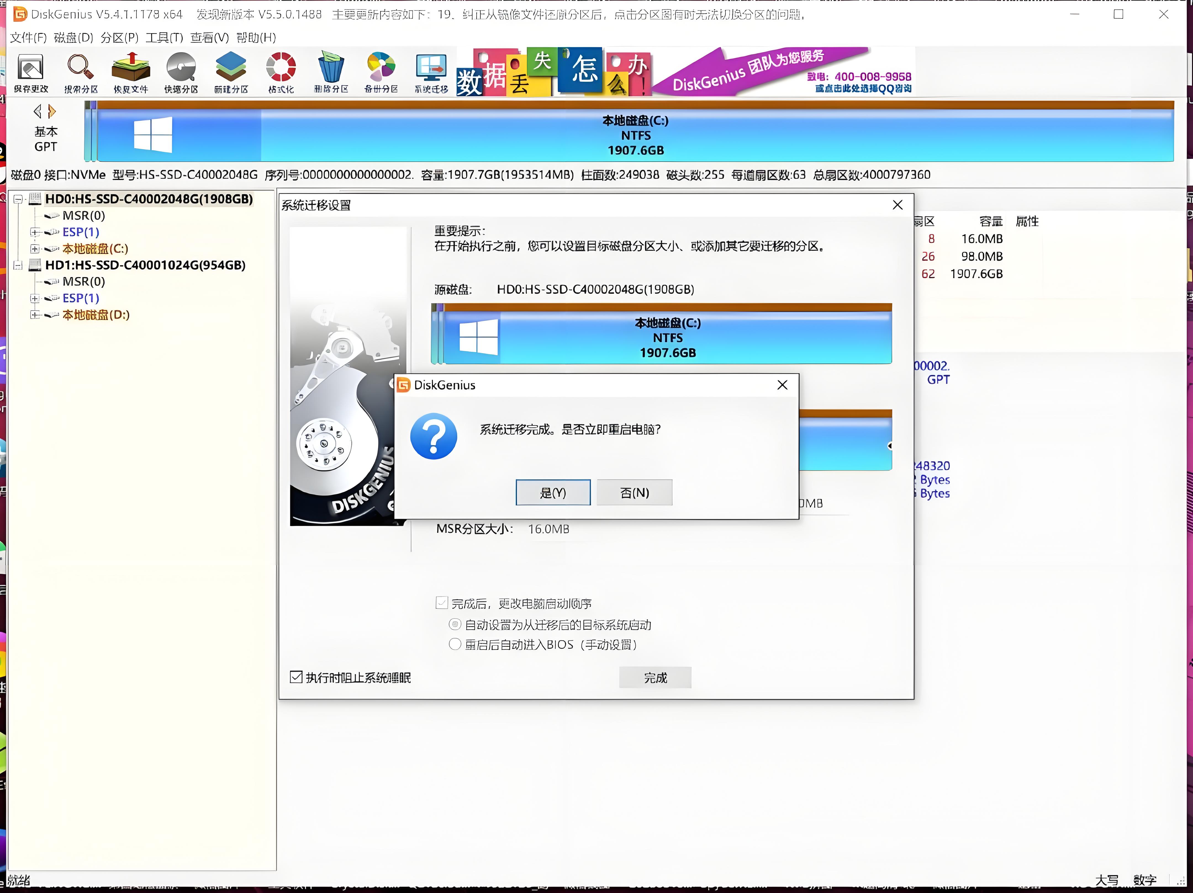Expand ESP(1) under HD1 disk

[x=35, y=298]
